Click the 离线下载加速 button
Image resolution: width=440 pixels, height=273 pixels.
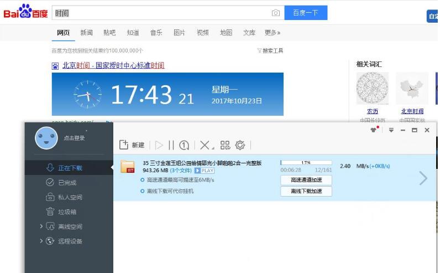[x=306, y=191]
